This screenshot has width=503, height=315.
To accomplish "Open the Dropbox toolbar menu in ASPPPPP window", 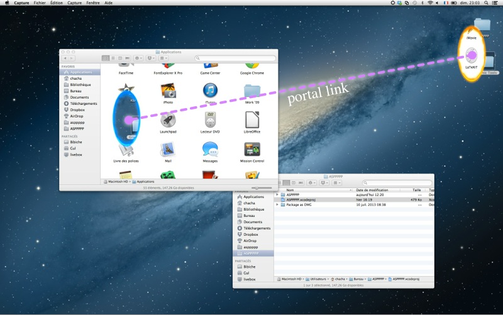I will click(324, 183).
